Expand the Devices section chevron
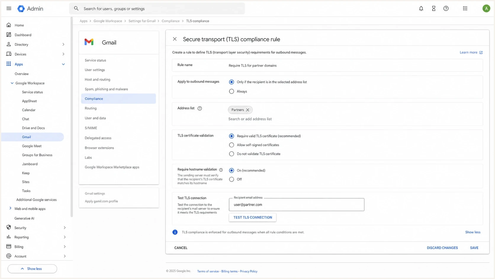This screenshot has height=279, width=495. pos(63,54)
